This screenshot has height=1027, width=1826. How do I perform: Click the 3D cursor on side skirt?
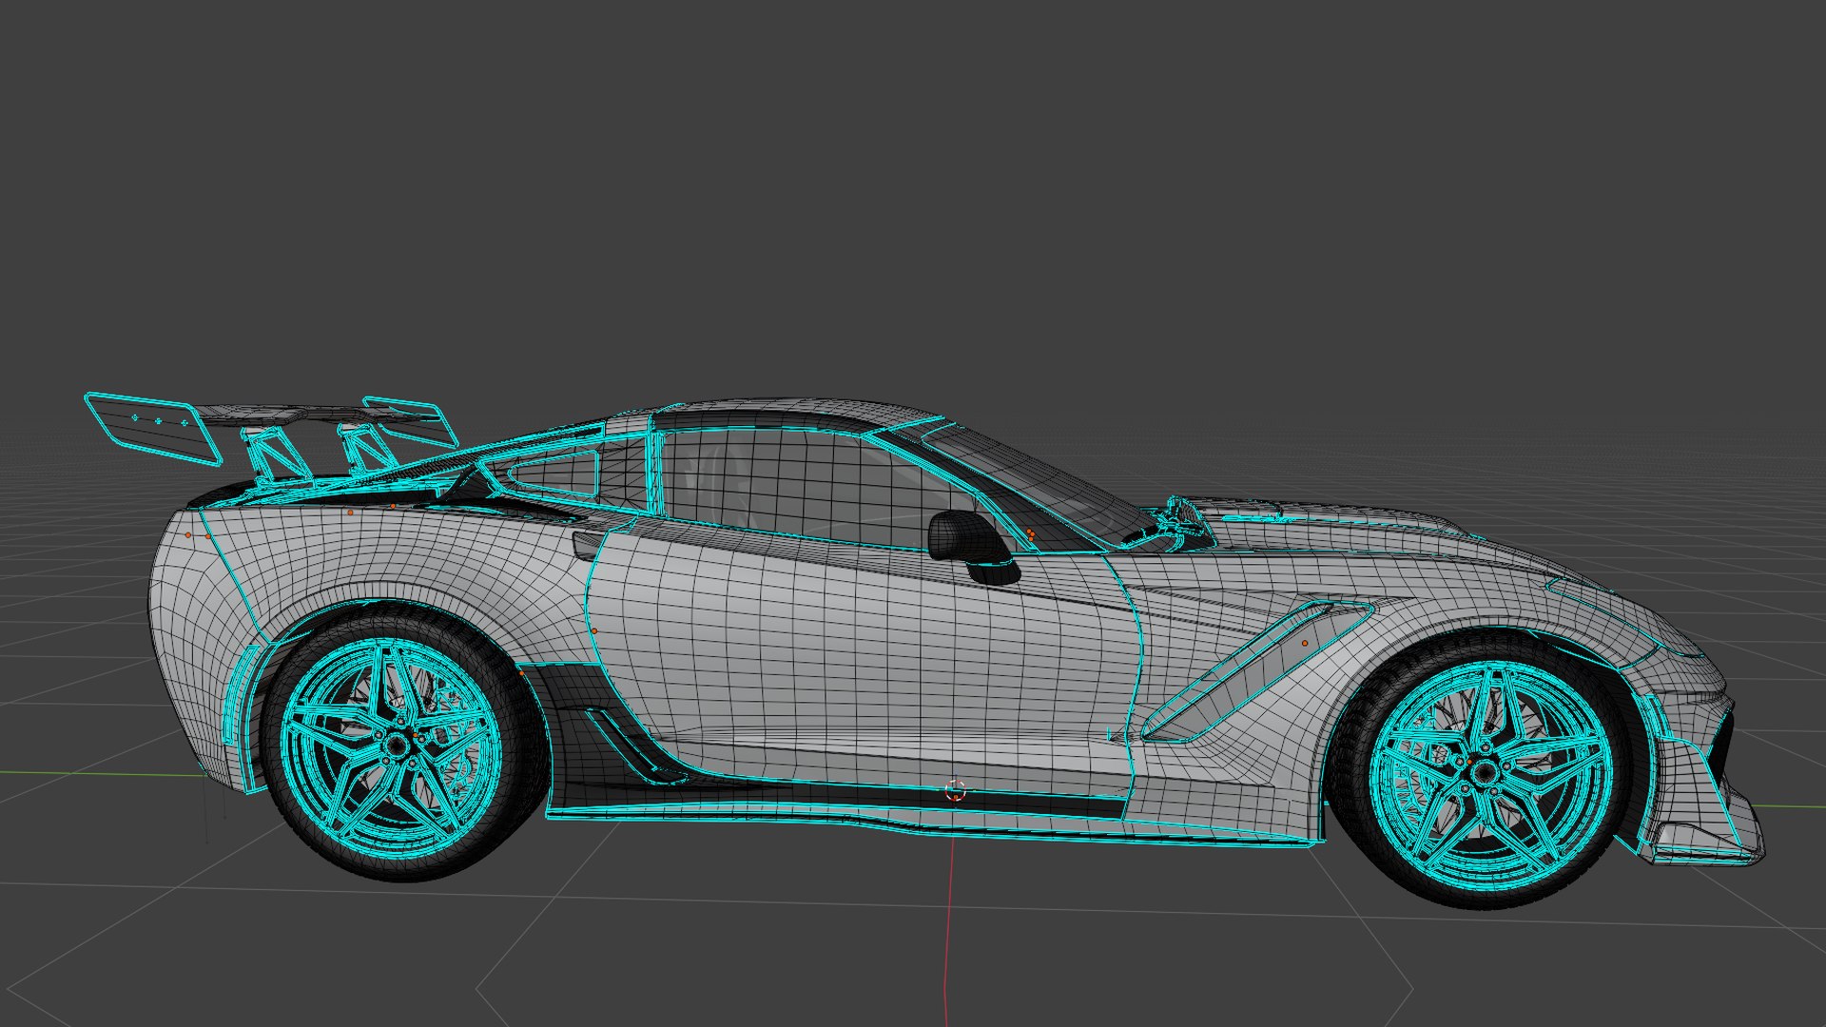tap(955, 790)
